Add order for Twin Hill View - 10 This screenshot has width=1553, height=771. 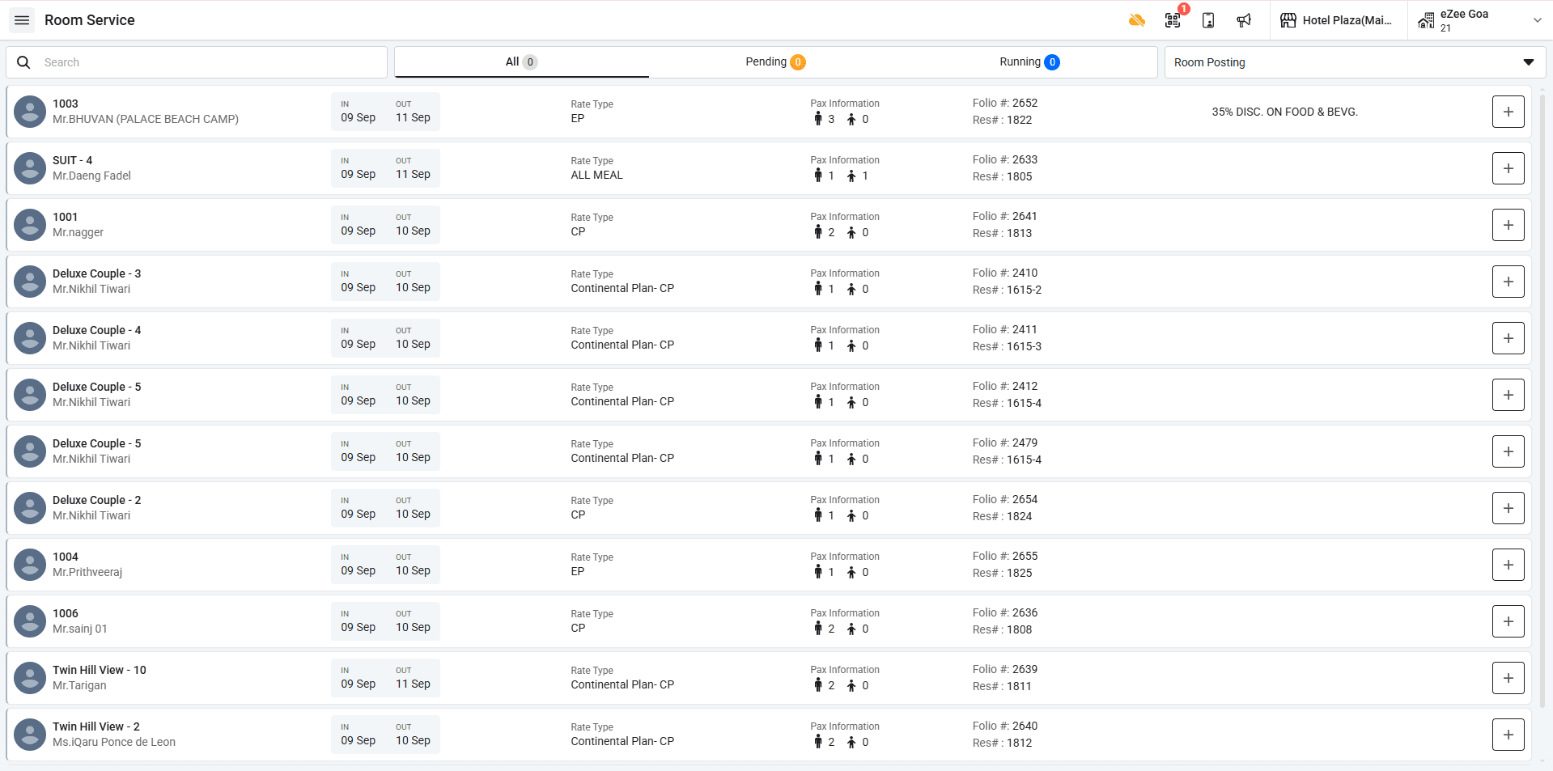click(x=1508, y=678)
